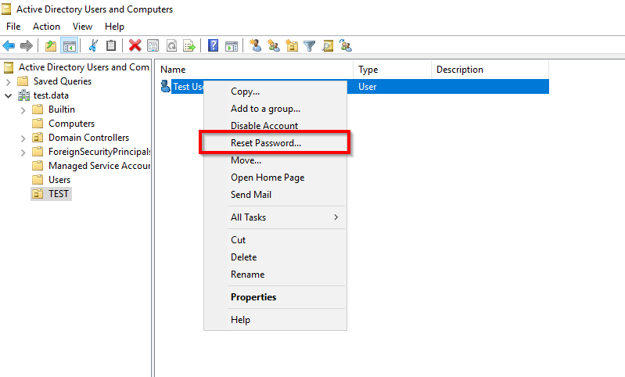Screen dimensions: 625x377
Task: Collapse the test.data domain node
Action: click(8, 95)
